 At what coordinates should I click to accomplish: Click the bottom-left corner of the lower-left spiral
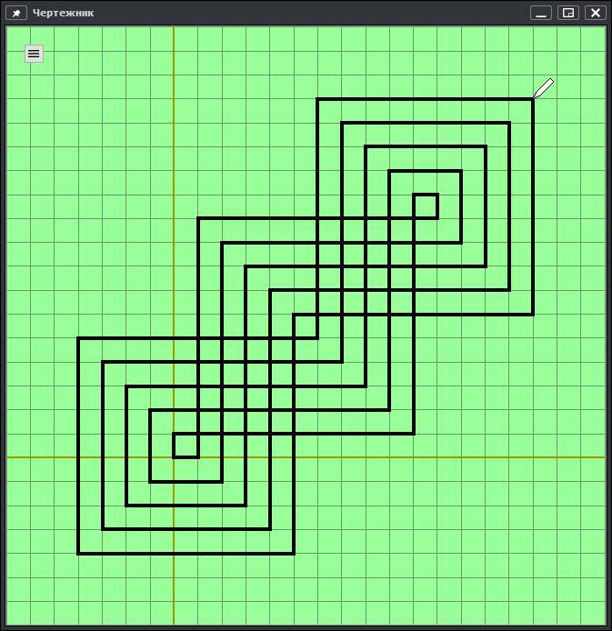point(78,553)
